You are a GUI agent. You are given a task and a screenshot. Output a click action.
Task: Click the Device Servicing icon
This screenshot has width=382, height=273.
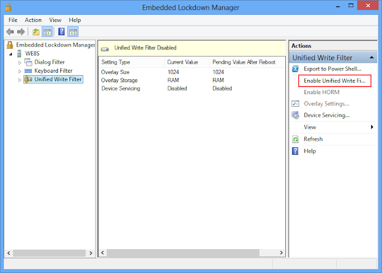click(295, 115)
